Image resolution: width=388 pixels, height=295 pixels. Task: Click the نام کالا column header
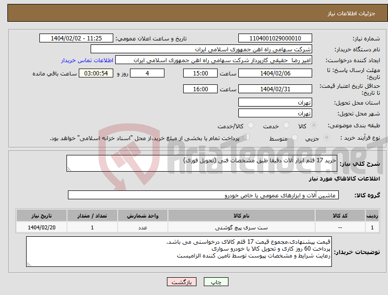(241, 216)
